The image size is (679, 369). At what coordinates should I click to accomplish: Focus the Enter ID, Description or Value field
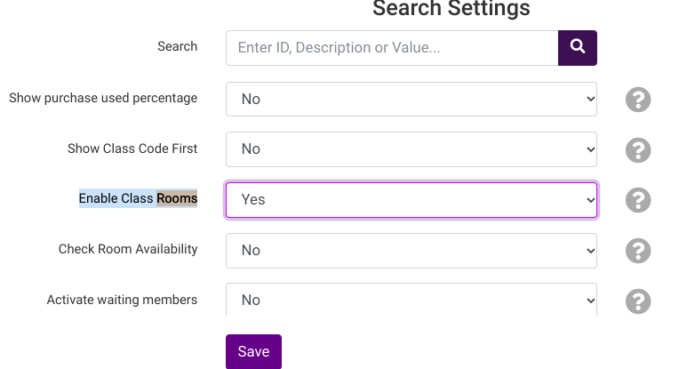(391, 48)
